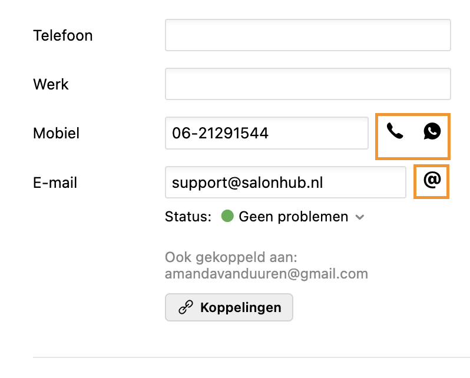Click the linked amandavanduuren@gmail.com address

pos(266,273)
